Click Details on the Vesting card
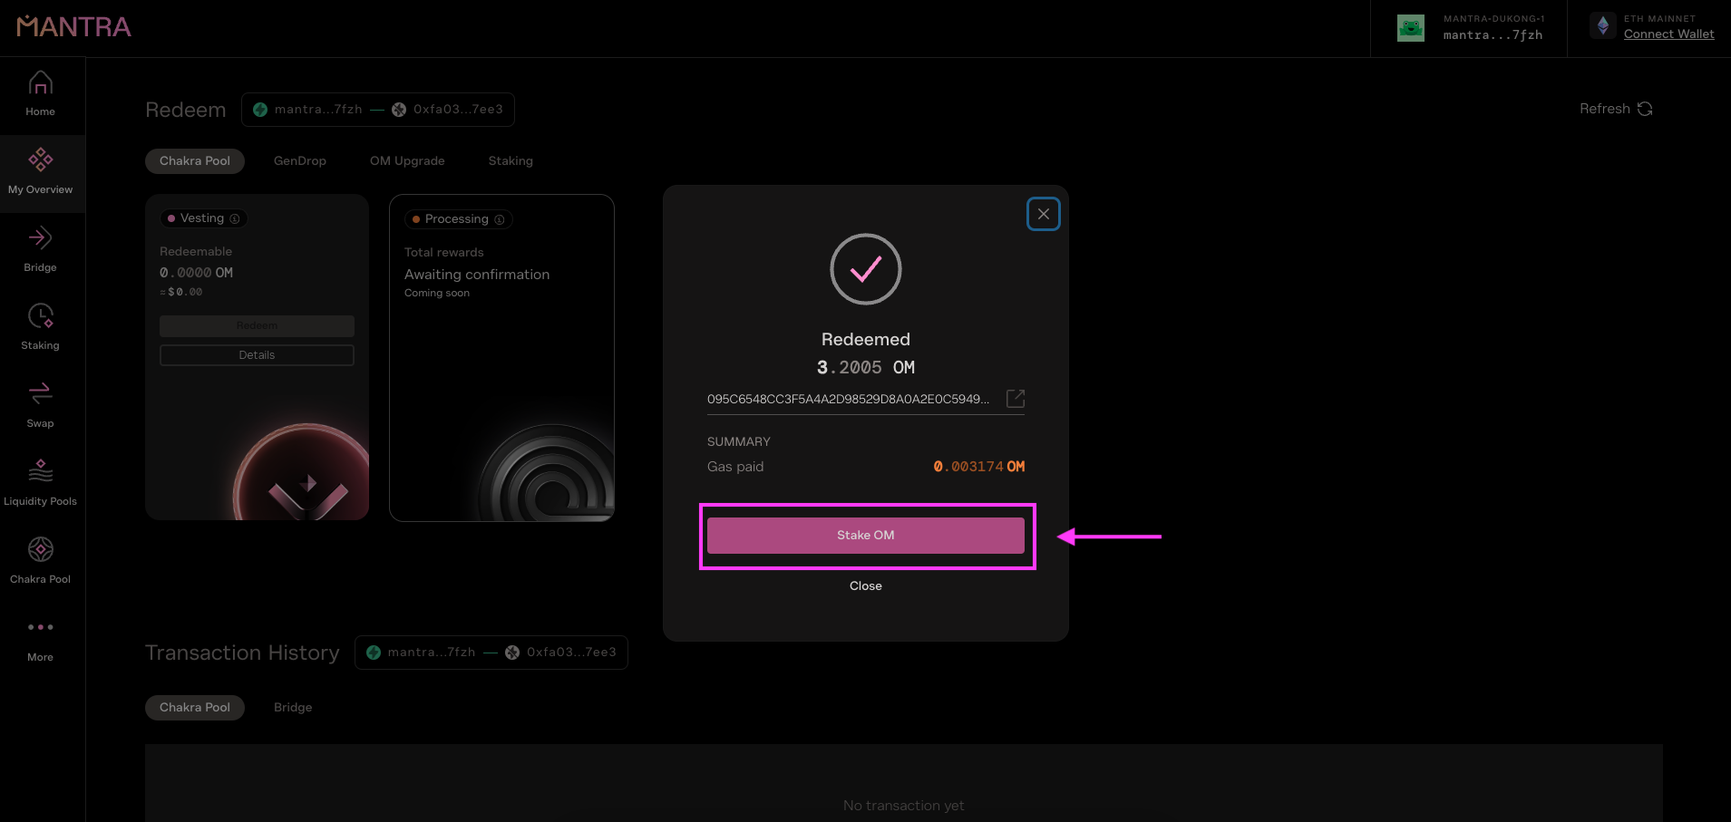The image size is (1731, 822). (x=257, y=355)
